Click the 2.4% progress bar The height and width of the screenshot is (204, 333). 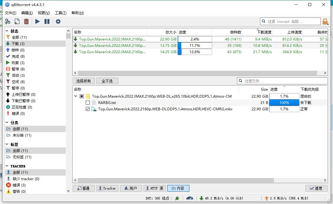[x=195, y=39]
